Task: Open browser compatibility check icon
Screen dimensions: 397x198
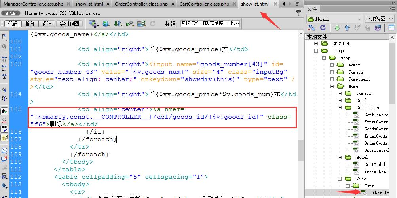Action: pyautogui.click(x=142, y=24)
